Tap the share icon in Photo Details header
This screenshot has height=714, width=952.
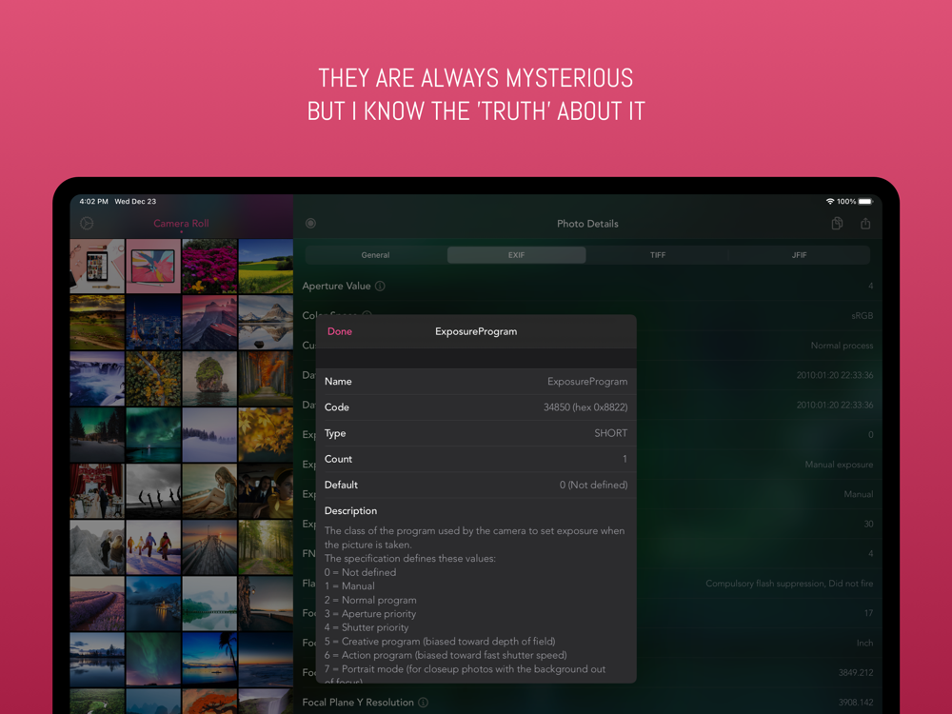[865, 224]
